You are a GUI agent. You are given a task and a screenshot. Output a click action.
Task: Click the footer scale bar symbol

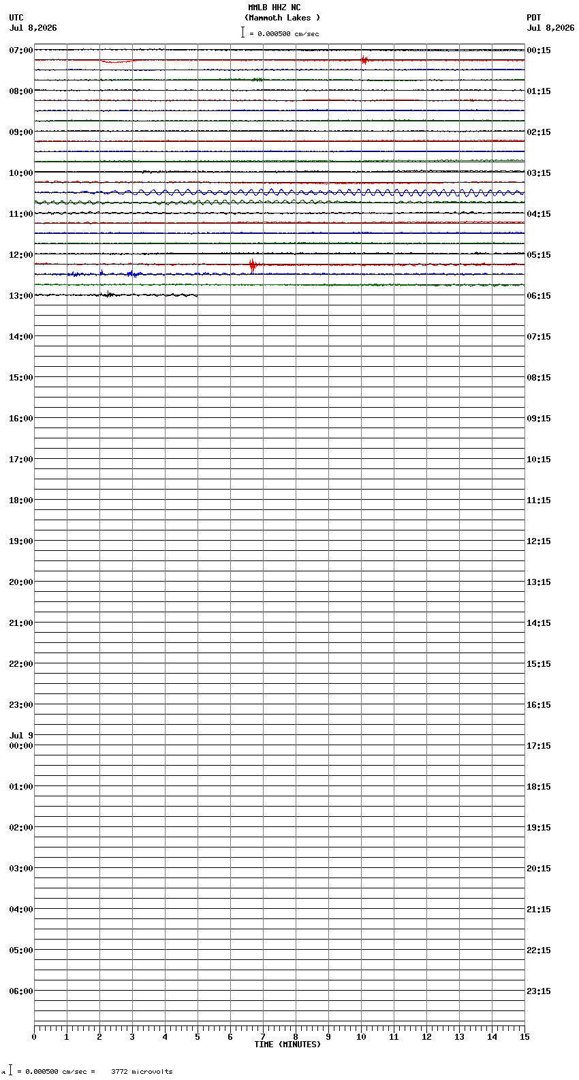[x=10, y=1070]
